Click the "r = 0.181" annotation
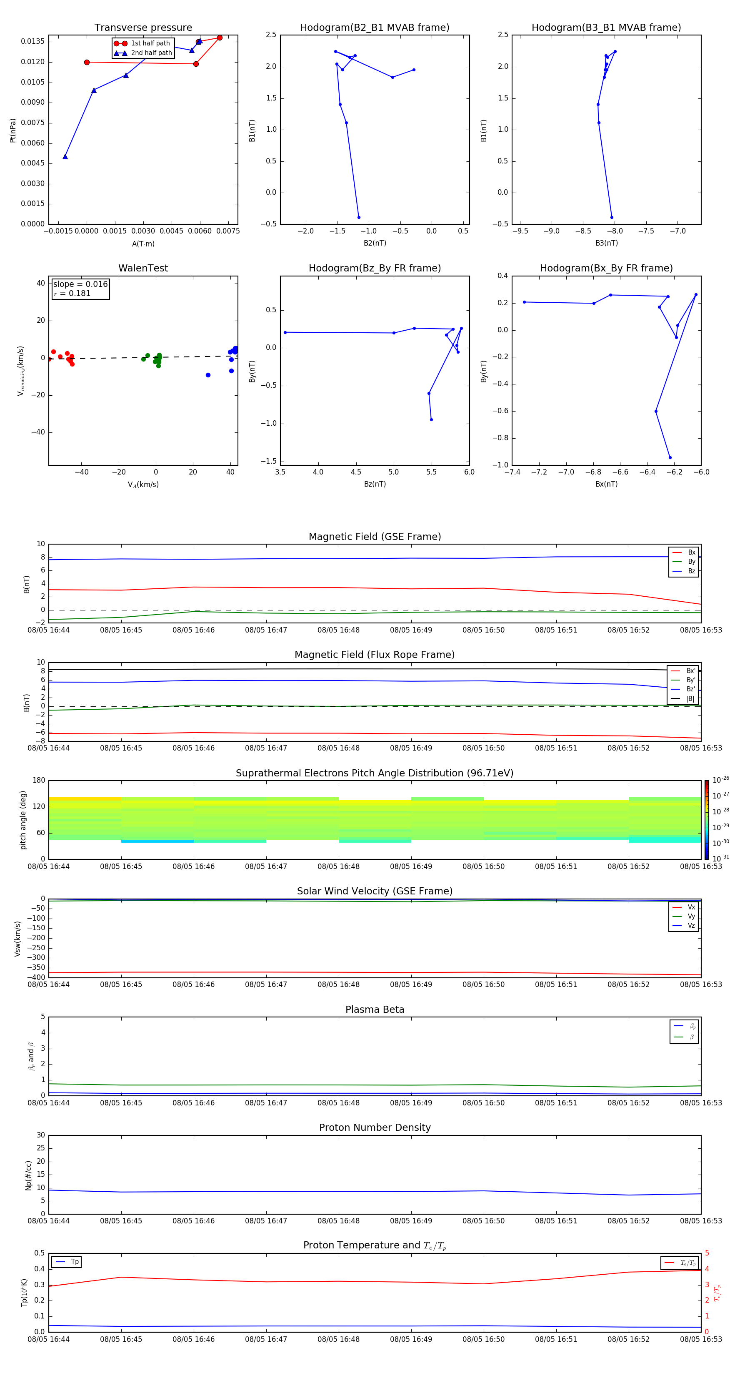 (x=72, y=293)
